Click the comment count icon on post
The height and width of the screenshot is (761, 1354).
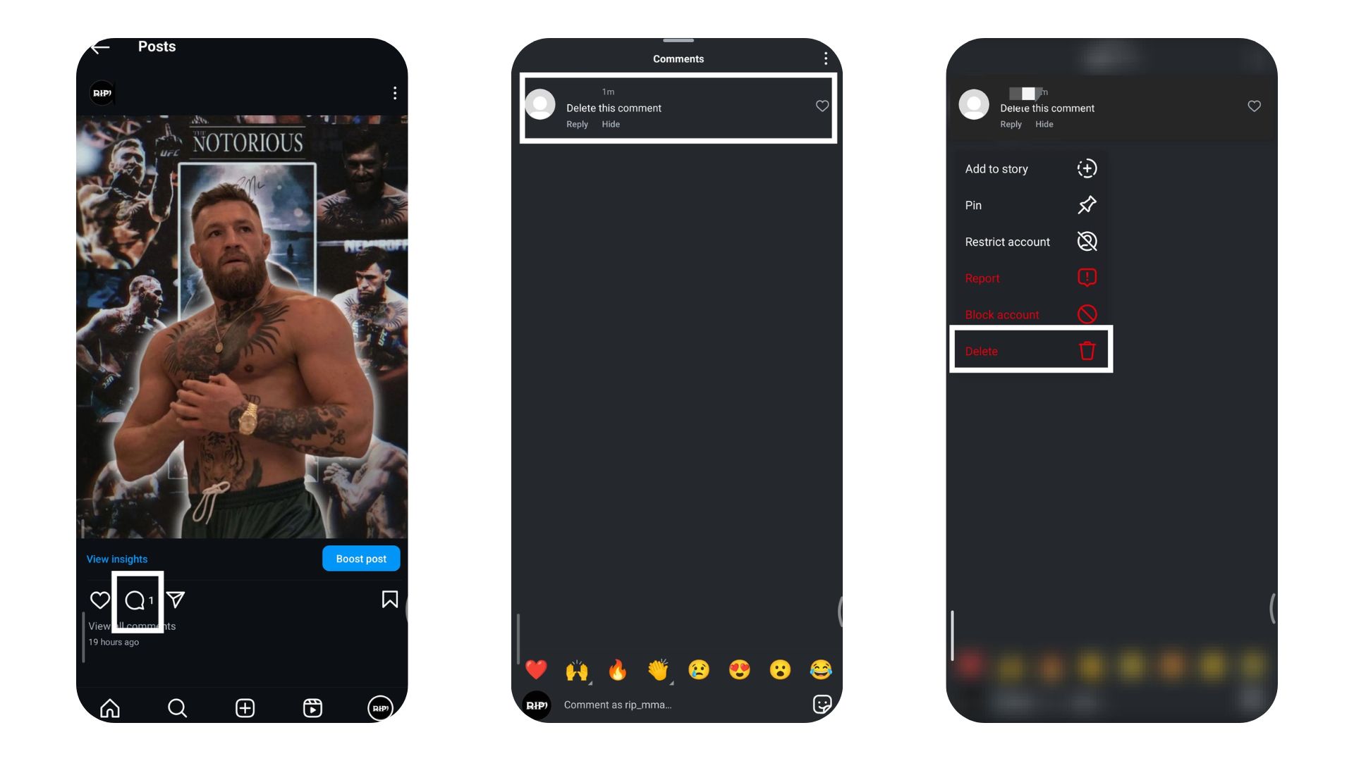click(x=137, y=600)
